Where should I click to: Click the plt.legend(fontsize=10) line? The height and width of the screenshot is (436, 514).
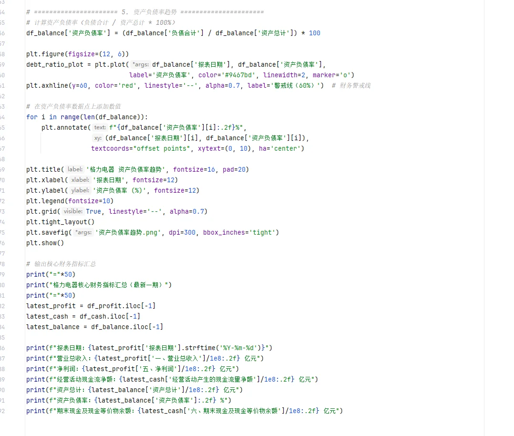(x=70, y=201)
